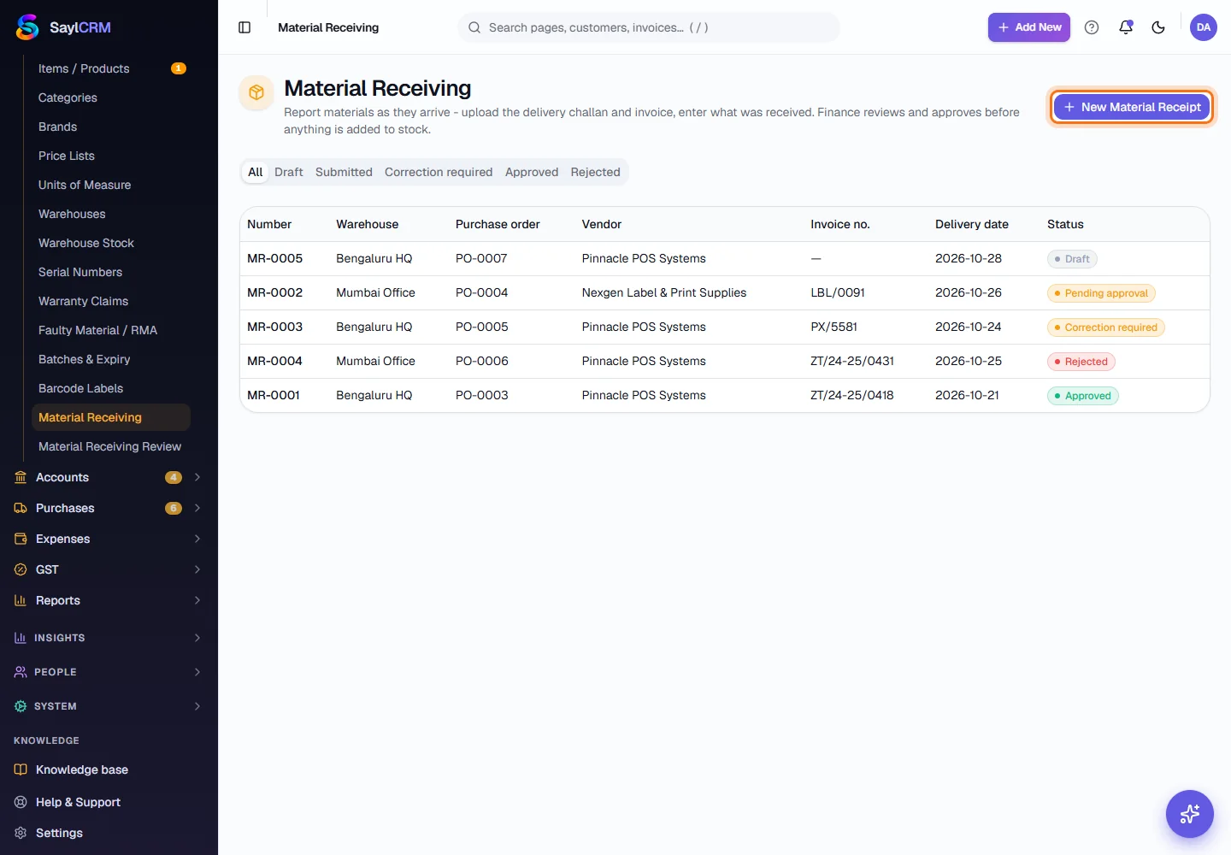Expand the Insights section chevron
The image size is (1231, 855).
[197, 638]
